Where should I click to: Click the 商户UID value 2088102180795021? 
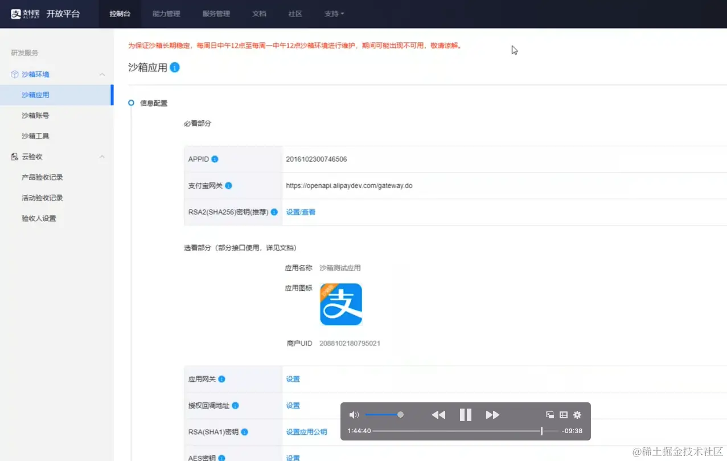click(x=350, y=344)
